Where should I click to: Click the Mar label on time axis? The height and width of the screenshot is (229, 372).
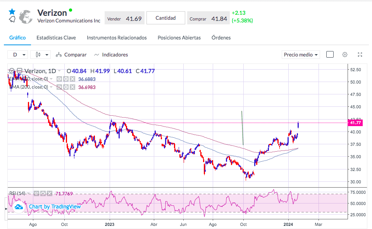(x=319, y=224)
